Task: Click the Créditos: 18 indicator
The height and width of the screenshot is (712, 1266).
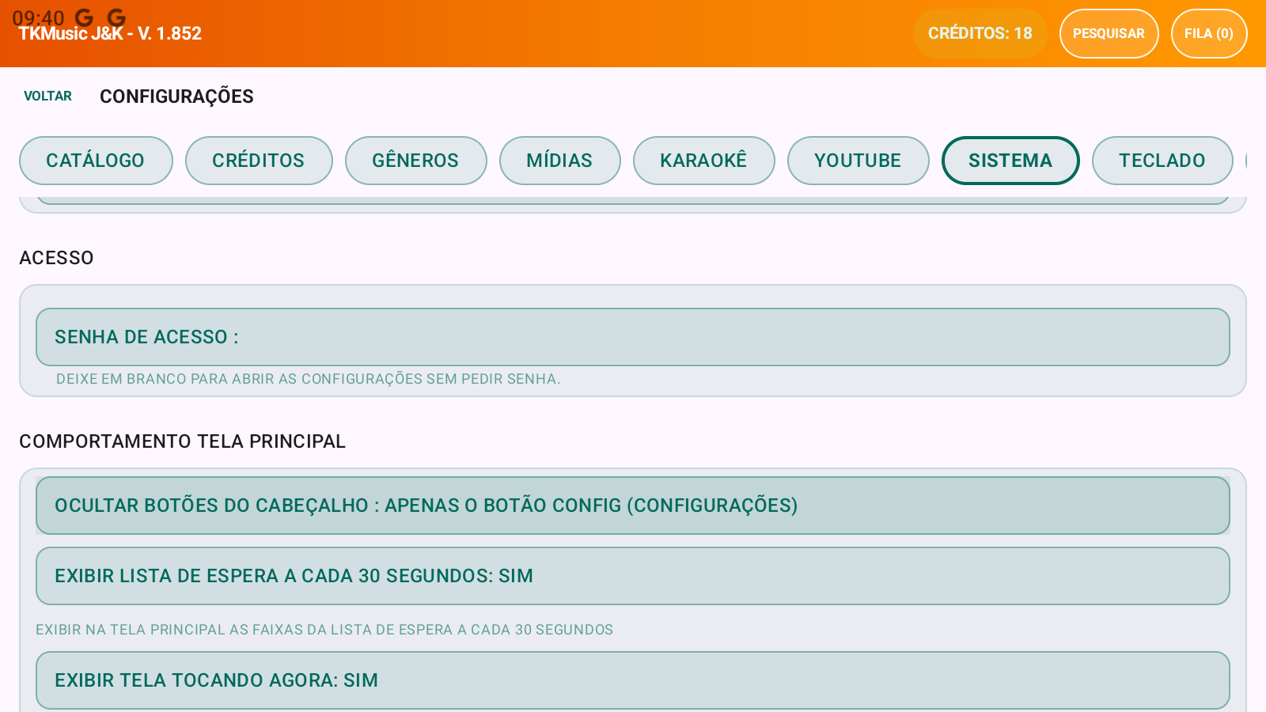Action: [980, 33]
